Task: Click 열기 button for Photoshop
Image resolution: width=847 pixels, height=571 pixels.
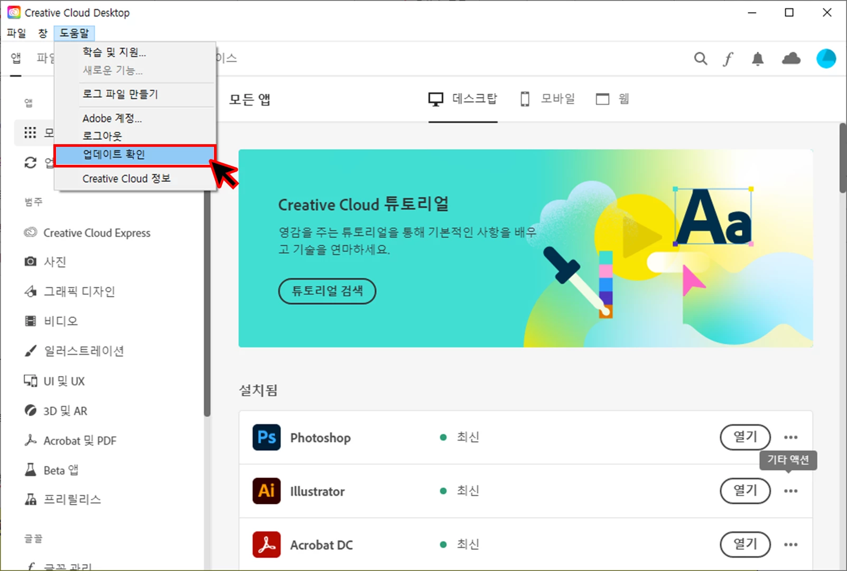Action: 745,437
